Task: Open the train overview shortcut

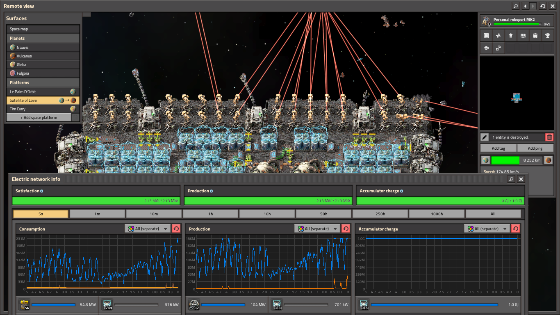Action: point(535,36)
